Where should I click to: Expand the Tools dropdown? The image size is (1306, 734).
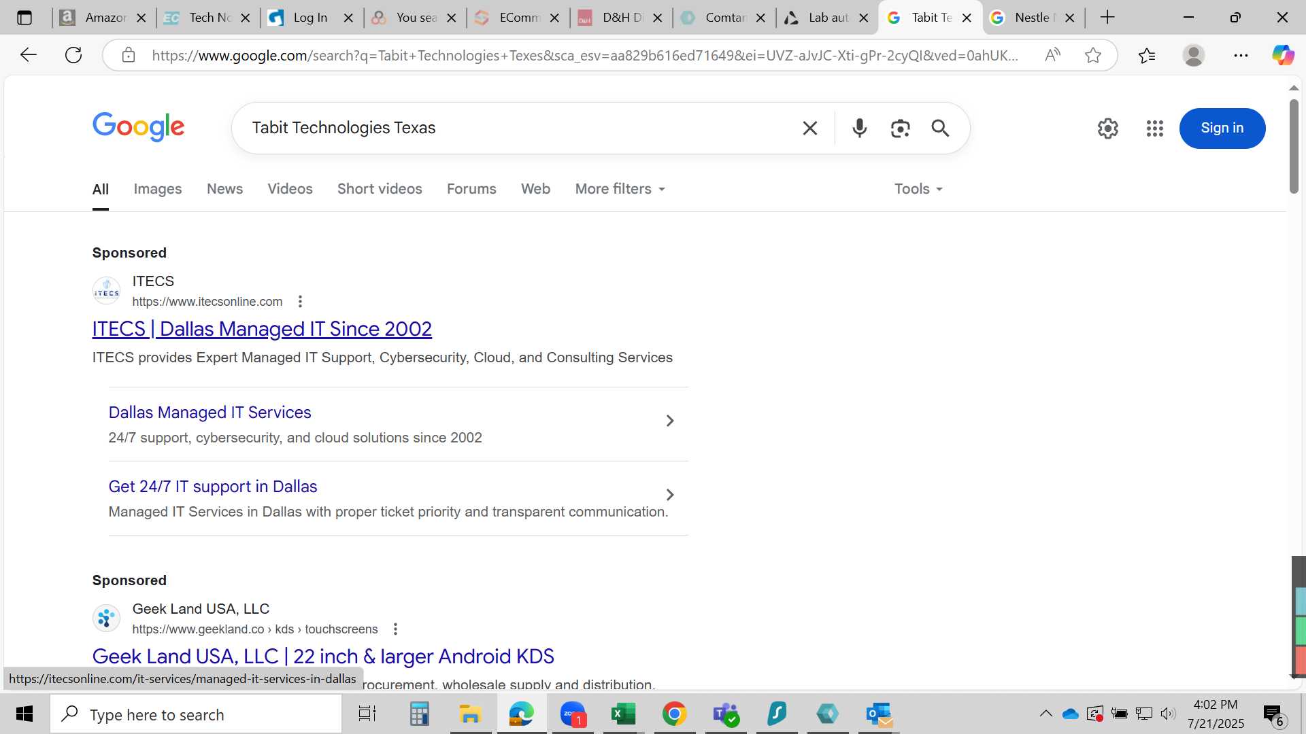point(918,189)
